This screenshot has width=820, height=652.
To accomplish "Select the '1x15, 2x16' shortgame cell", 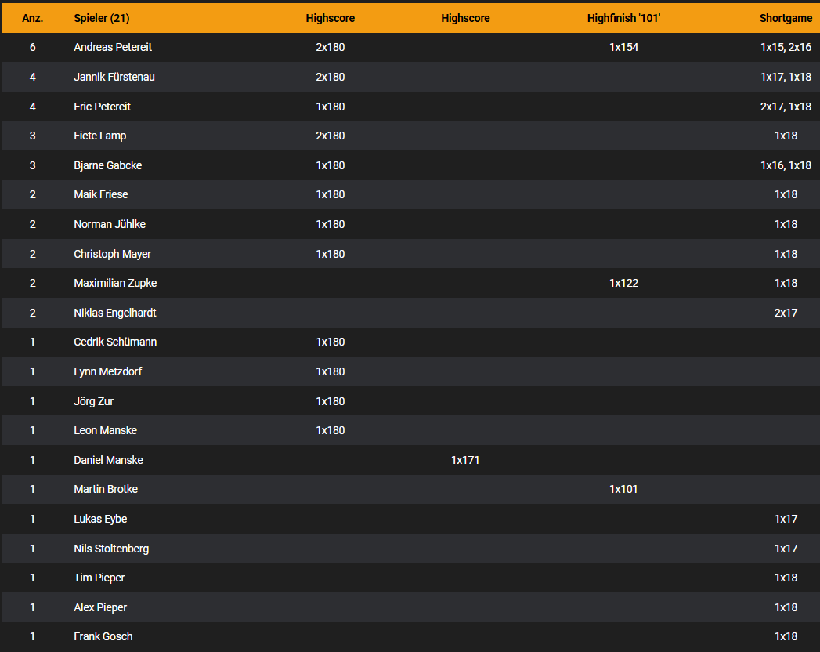I will [786, 47].
